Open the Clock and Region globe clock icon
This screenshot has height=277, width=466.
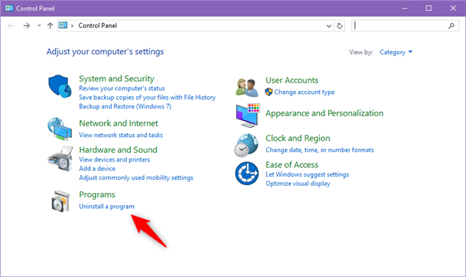(246, 146)
